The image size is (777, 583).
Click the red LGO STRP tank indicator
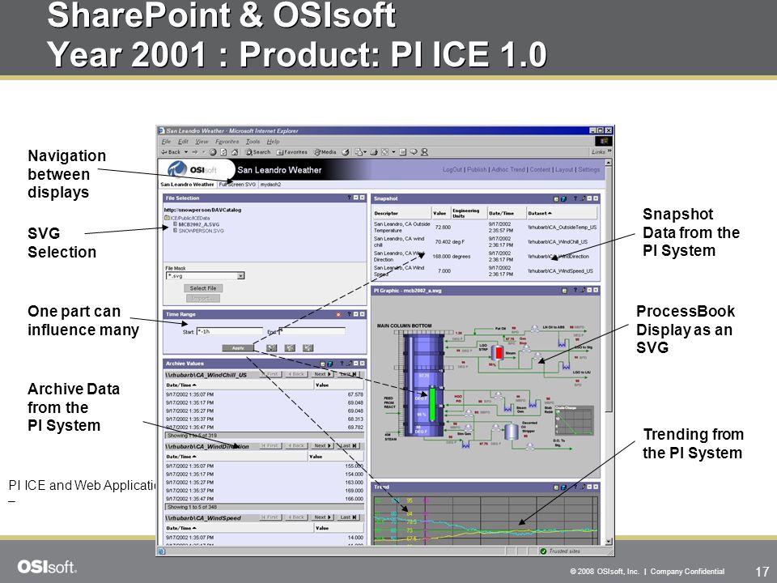click(x=499, y=352)
